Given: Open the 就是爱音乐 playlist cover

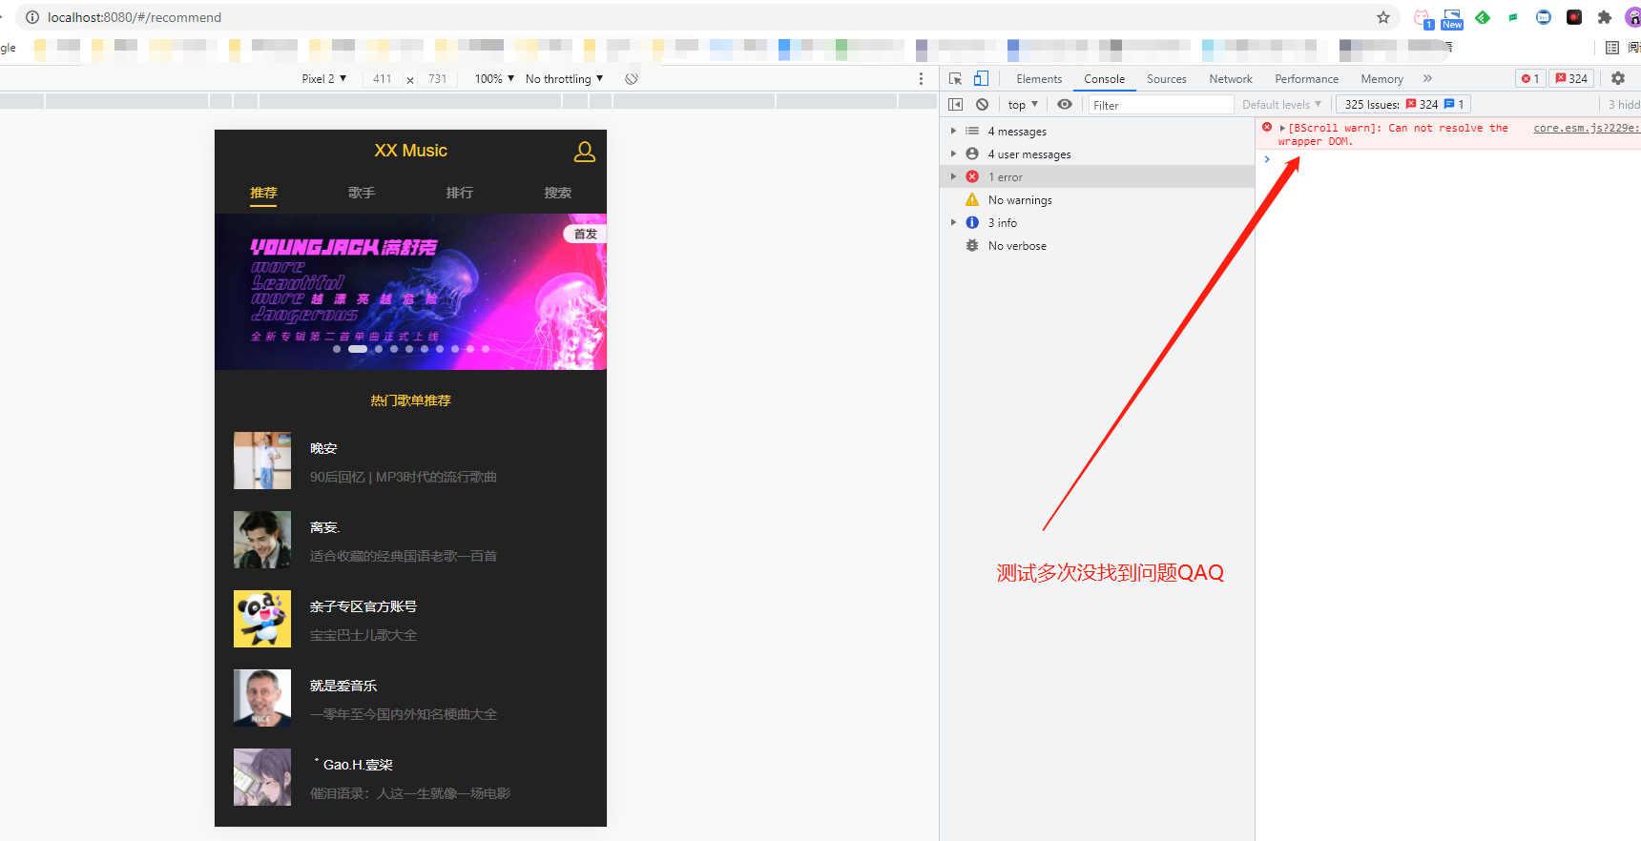Looking at the screenshot, I should pos(262,698).
